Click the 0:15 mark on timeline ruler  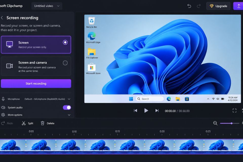(x=117, y=131)
